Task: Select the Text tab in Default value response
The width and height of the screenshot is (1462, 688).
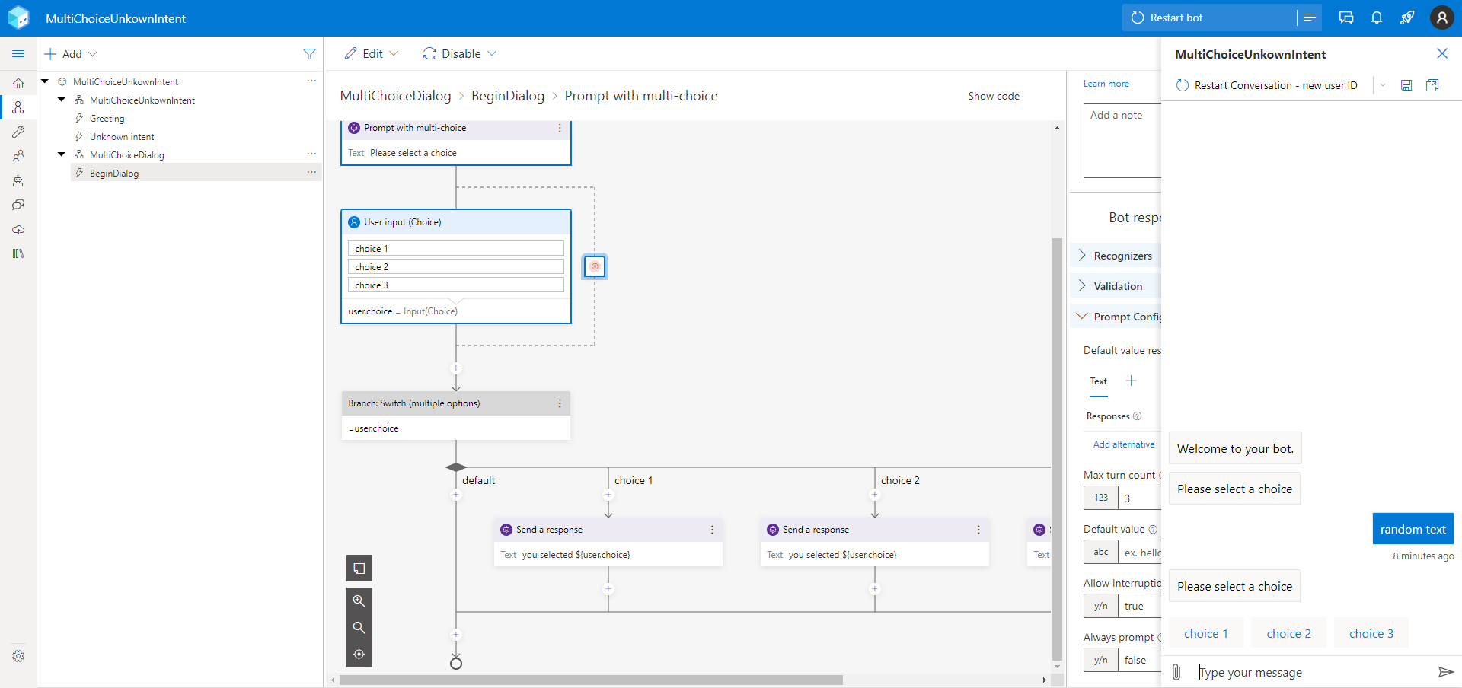Action: tap(1098, 381)
